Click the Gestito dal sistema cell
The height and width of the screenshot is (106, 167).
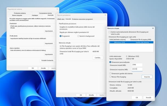pyautogui.click(x=142, y=42)
